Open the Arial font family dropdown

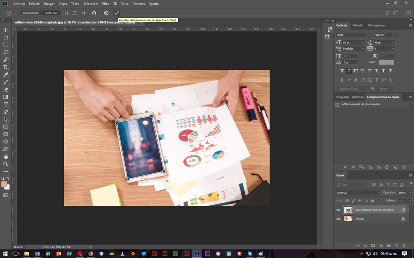pos(368,35)
